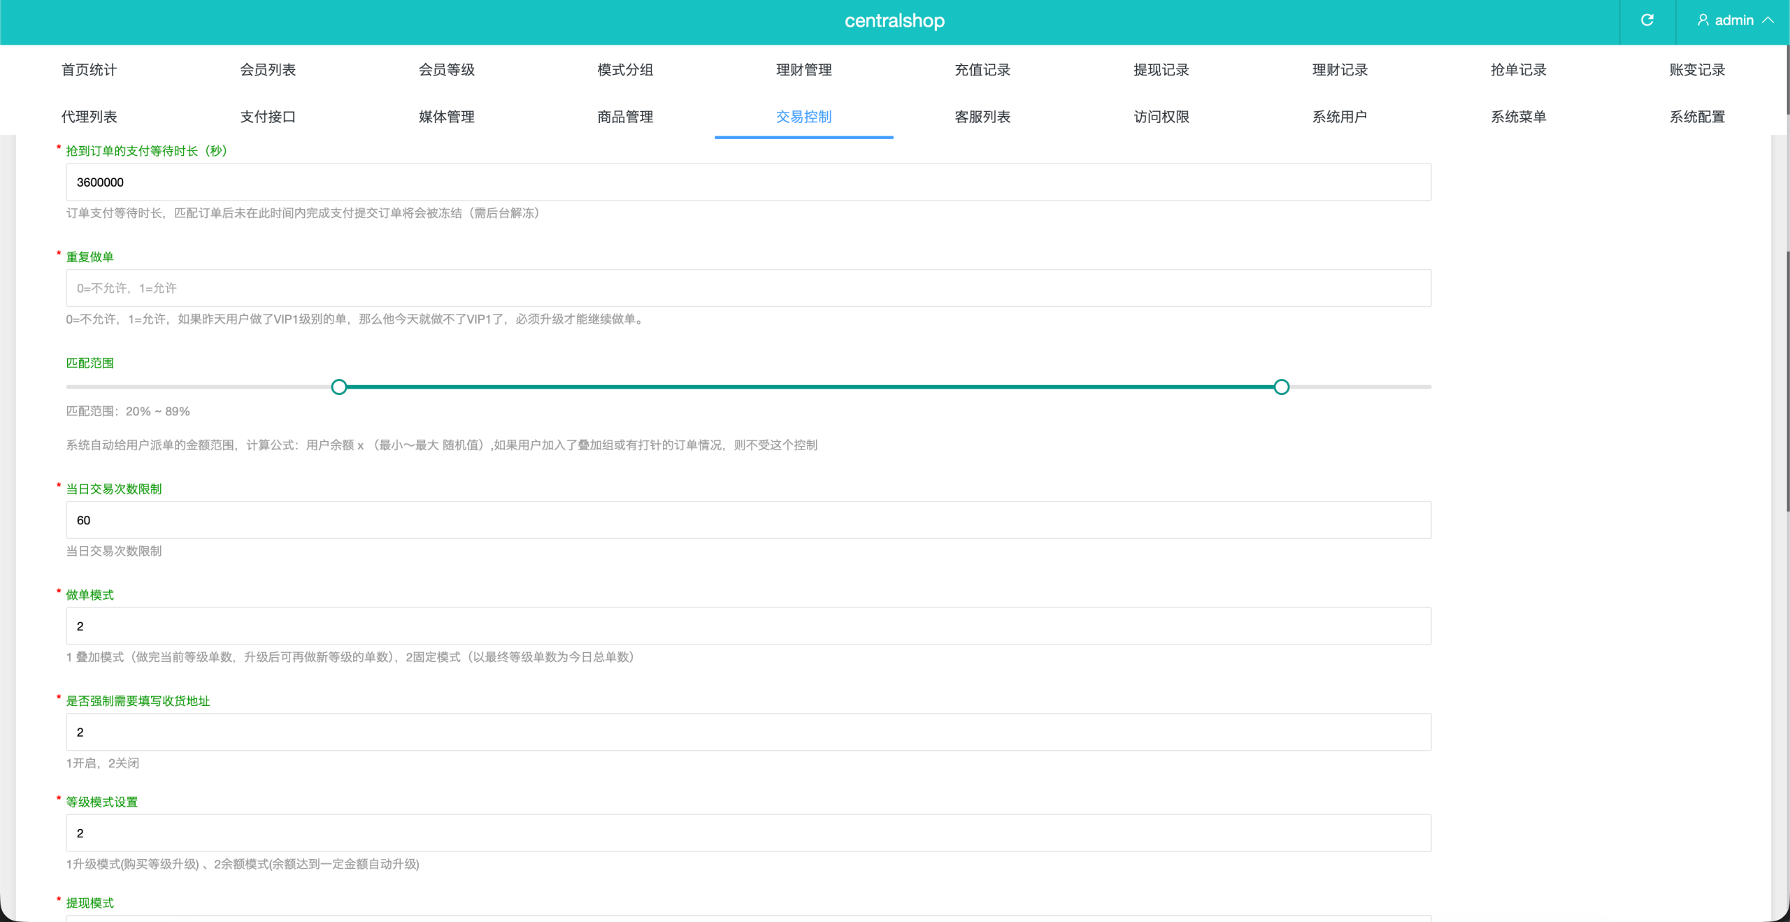
Task: Click the 交易控制 active tab
Action: coord(803,117)
